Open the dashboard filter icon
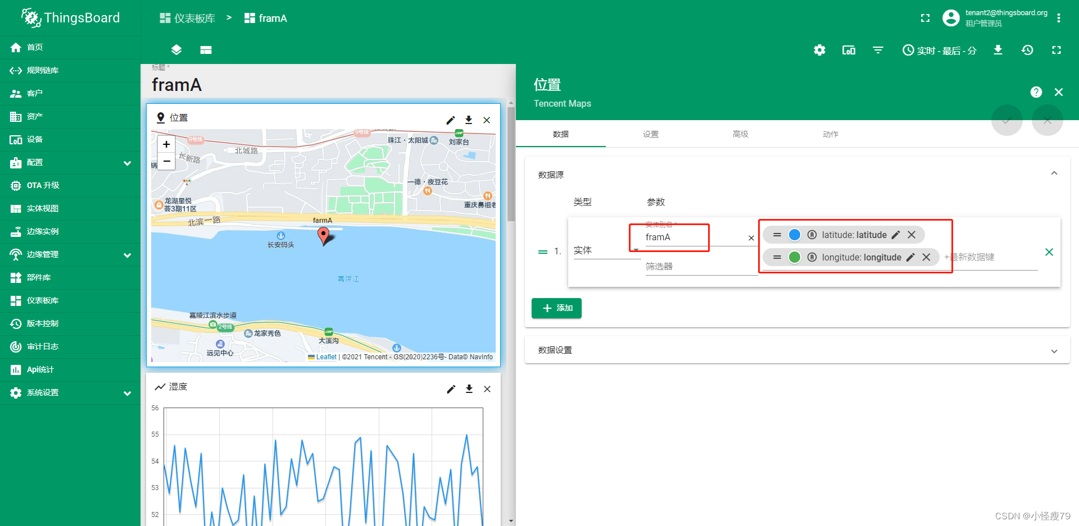The width and height of the screenshot is (1079, 526). coord(878,50)
